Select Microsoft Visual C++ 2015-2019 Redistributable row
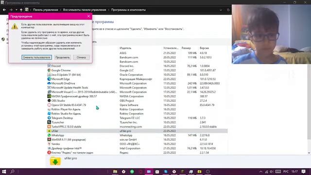 [137, 92]
